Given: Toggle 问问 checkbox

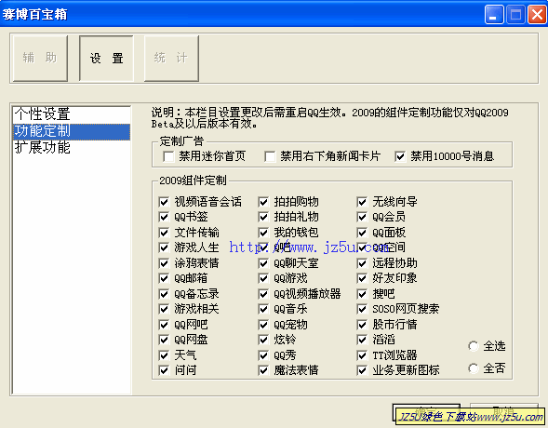Looking at the screenshot, I should pyautogui.click(x=164, y=370).
